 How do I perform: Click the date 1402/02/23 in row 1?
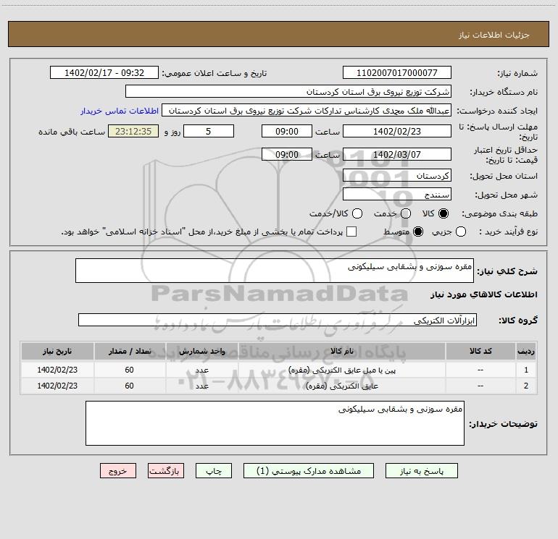pos(57,370)
